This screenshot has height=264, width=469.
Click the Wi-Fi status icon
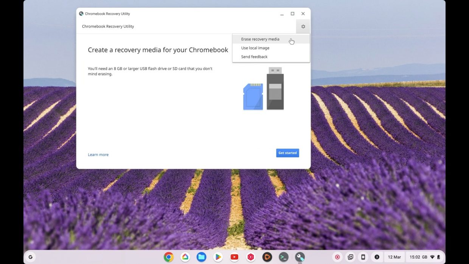point(432,257)
